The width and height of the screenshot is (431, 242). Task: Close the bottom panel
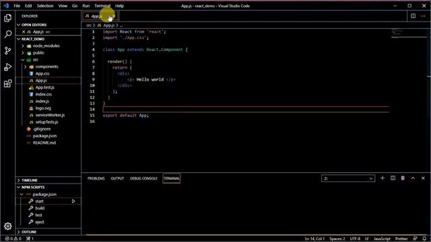[423, 178]
